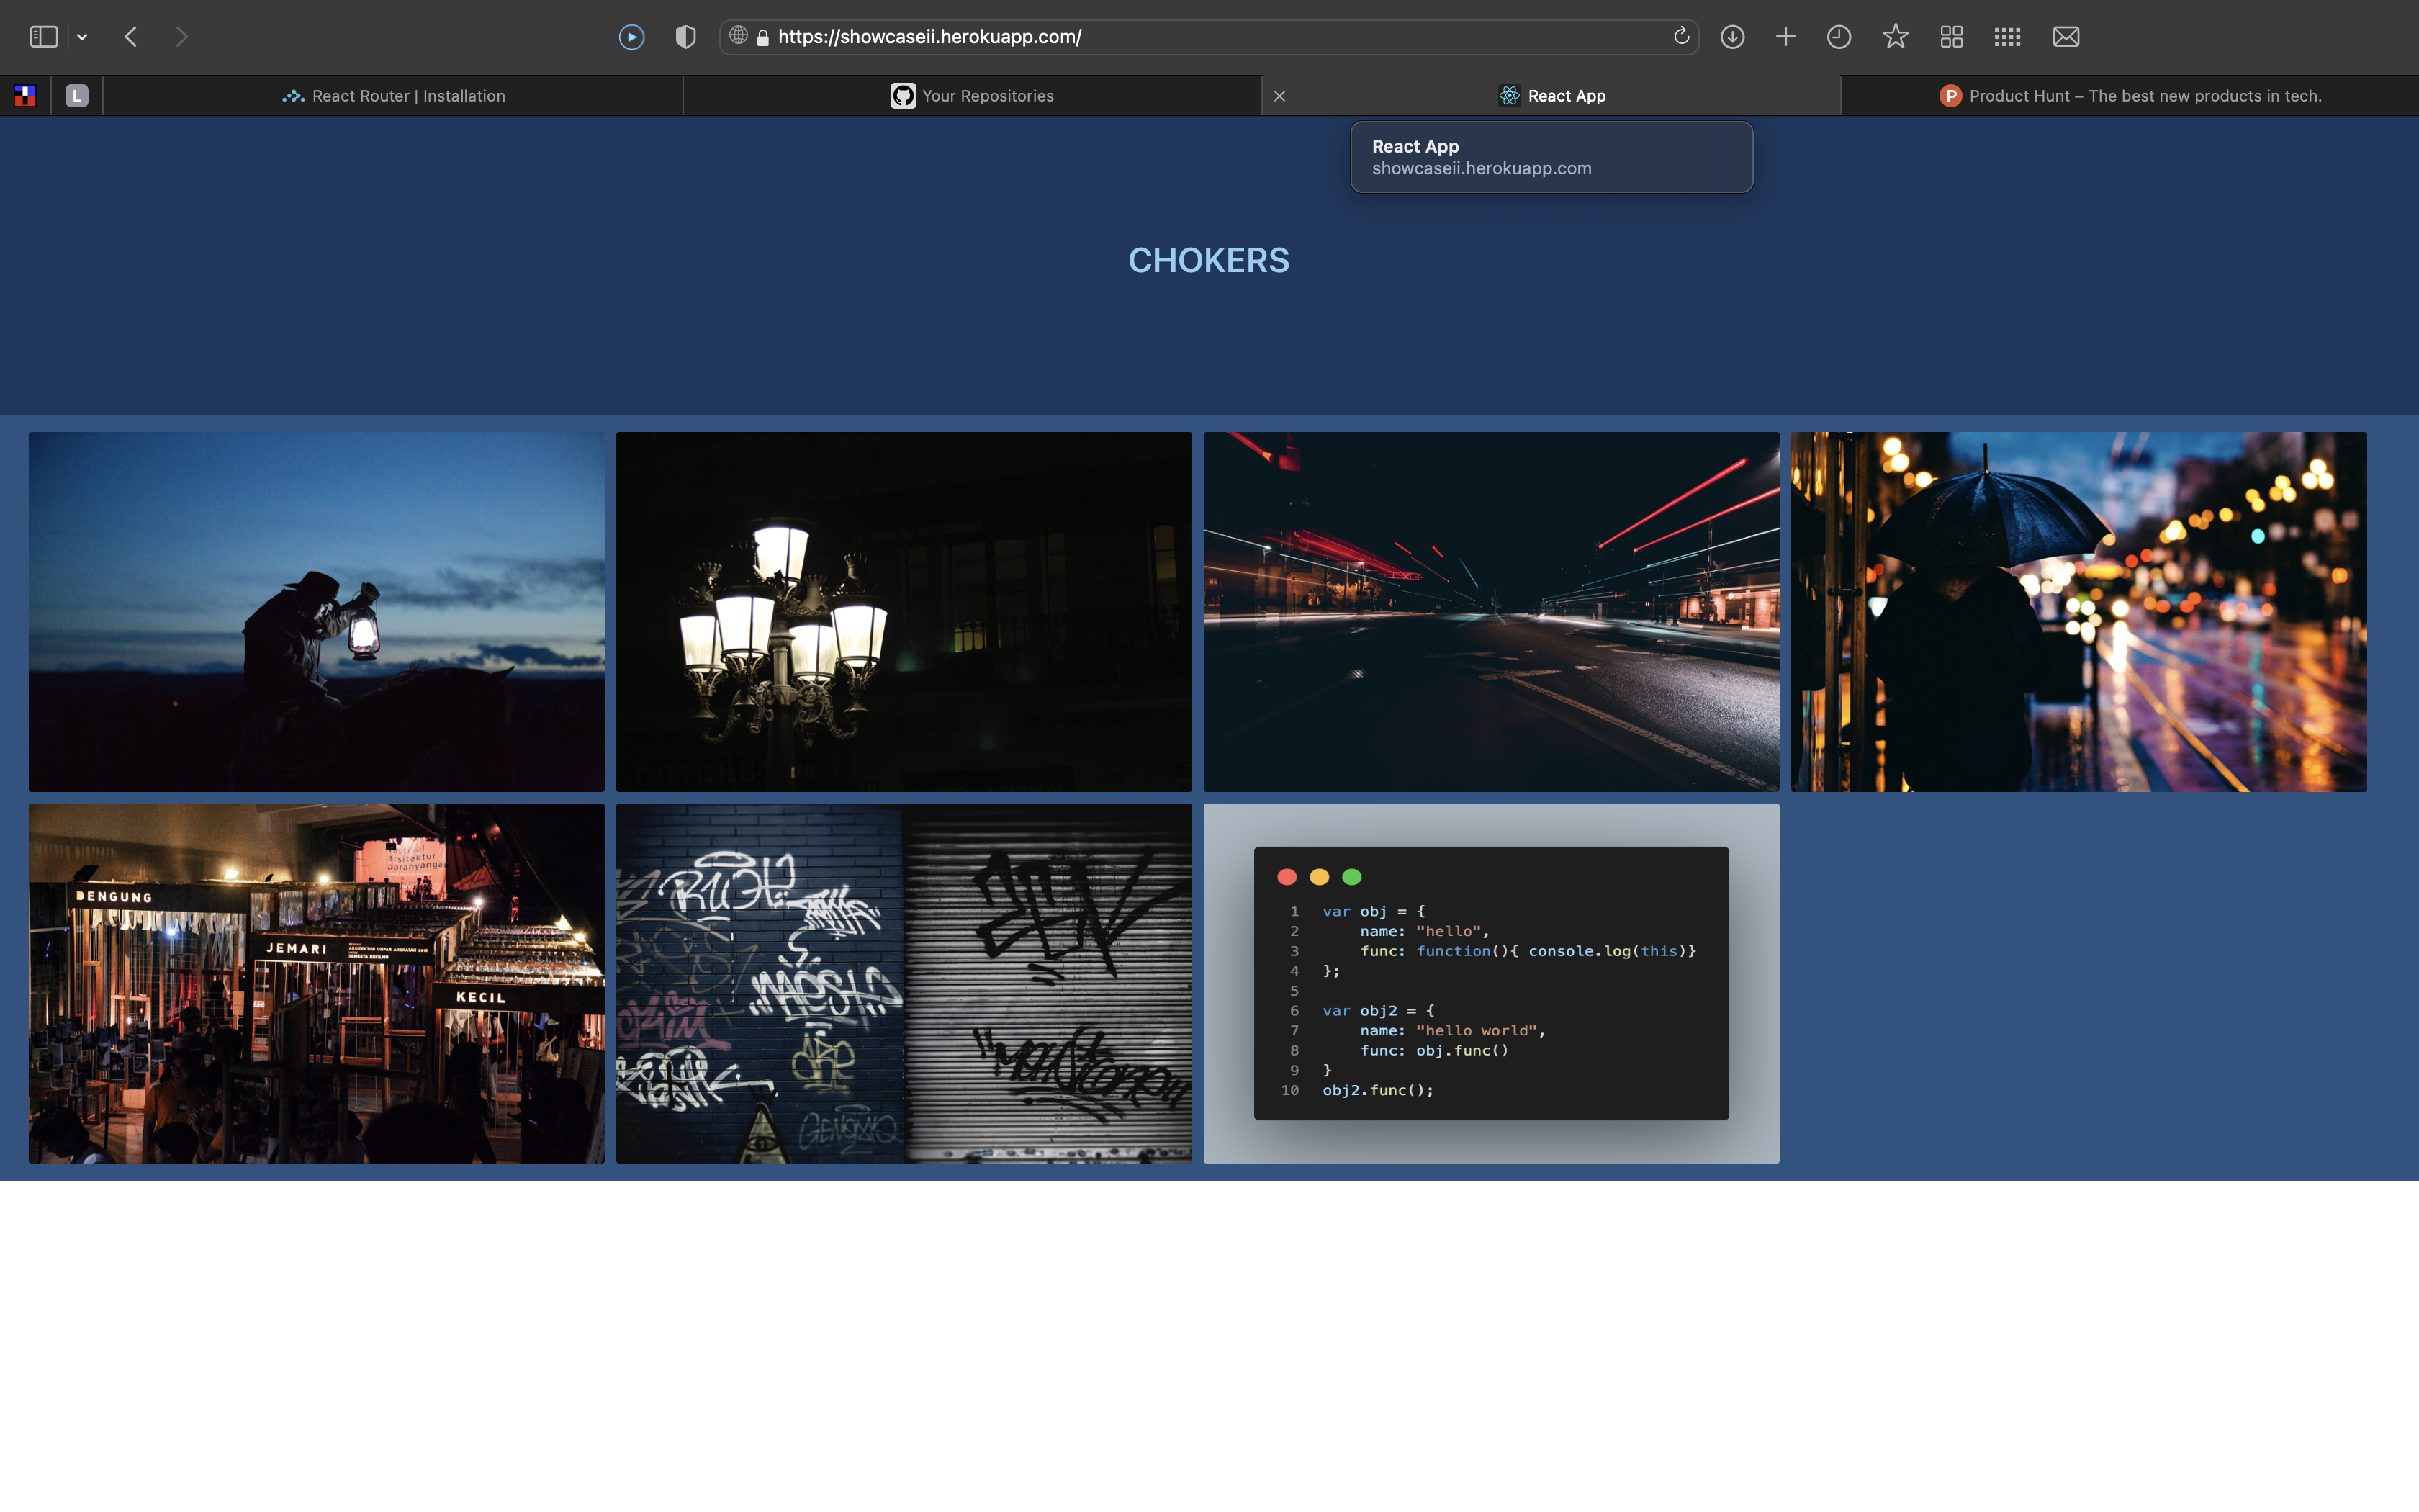Open the man with lantern photo
The height and width of the screenshot is (1512, 2419).
[316, 611]
